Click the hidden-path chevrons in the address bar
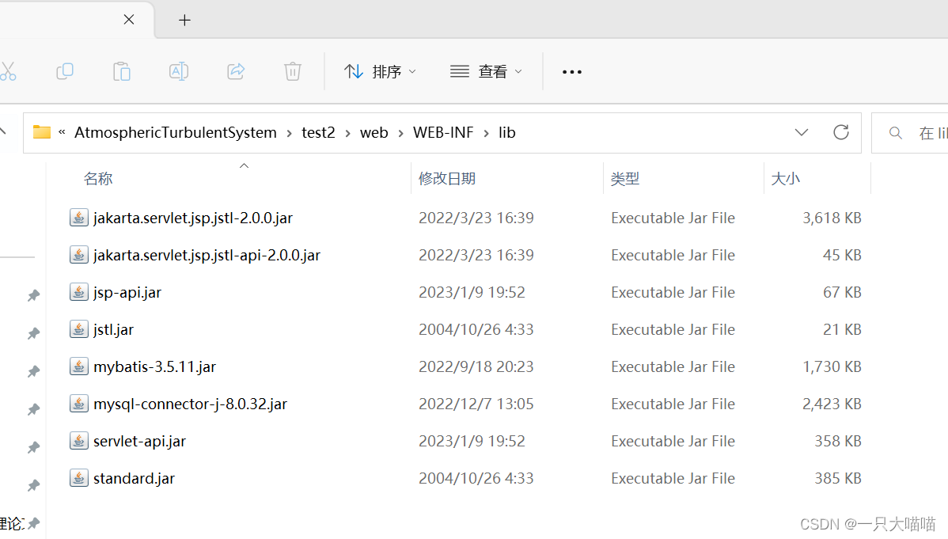The image size is (948, 539). coord(62,131)
